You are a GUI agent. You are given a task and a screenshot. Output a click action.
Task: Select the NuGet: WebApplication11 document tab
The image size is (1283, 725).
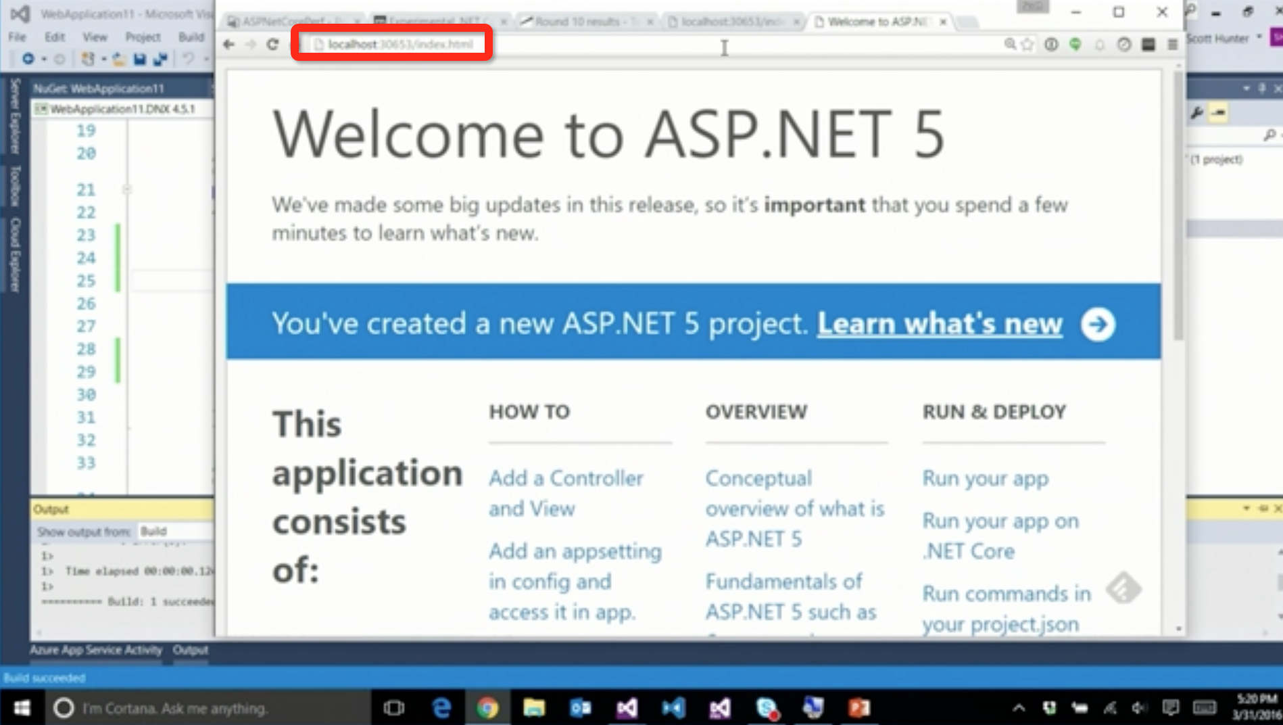click(x=99, y=89)
